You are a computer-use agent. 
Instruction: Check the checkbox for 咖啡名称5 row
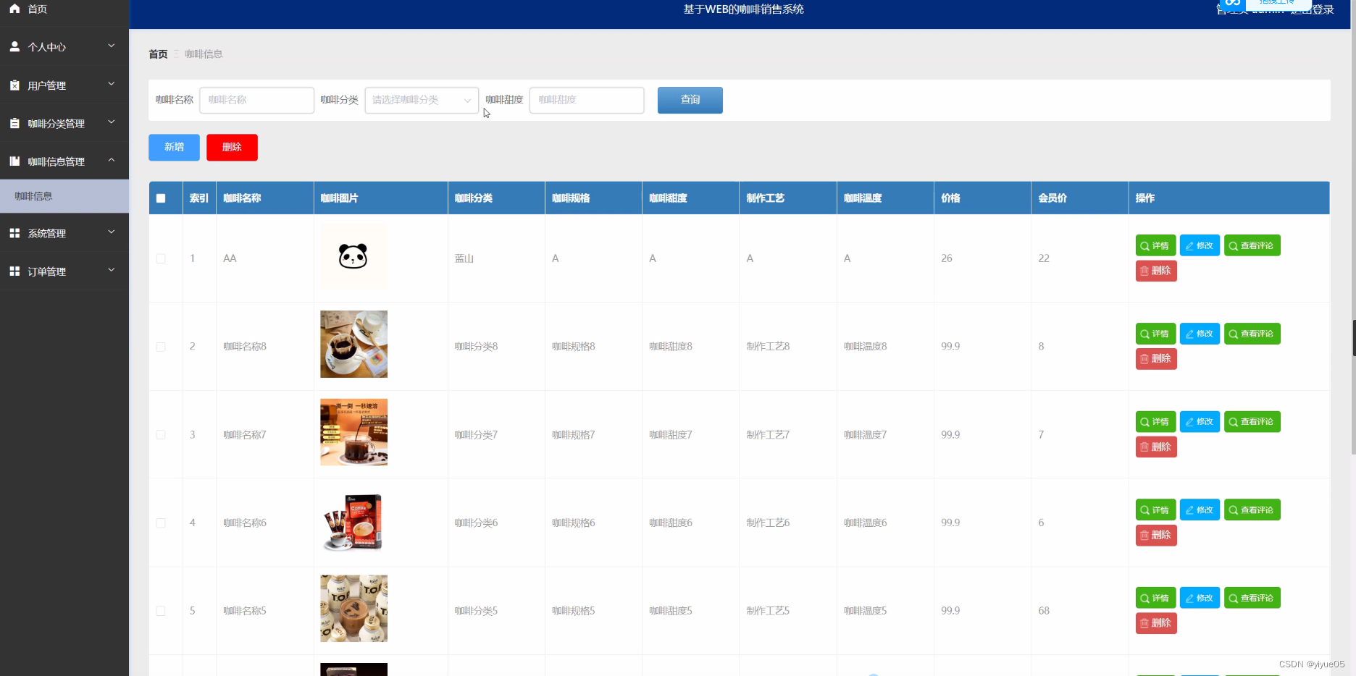click(161, 611)
